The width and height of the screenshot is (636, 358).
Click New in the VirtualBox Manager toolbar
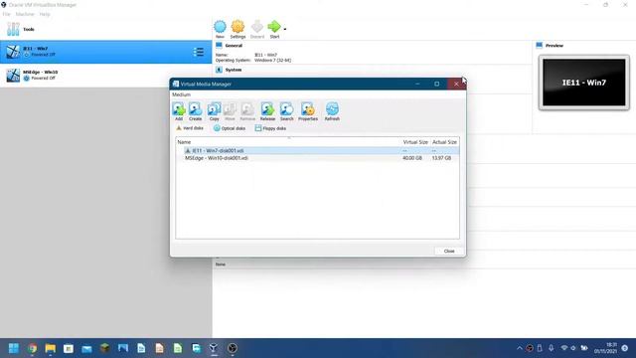tap(220, 29)
